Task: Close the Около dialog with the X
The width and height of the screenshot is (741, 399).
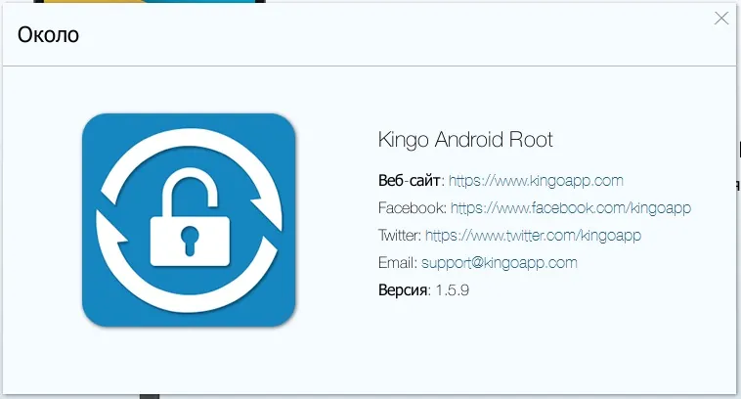Action: (x=721, y=19)
